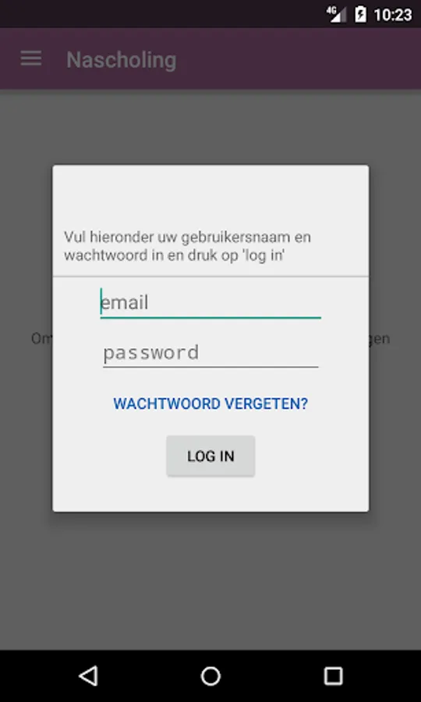Tap the battery charging status icon
This screenshot has height=702, width=421.
(x=361, y=14)
